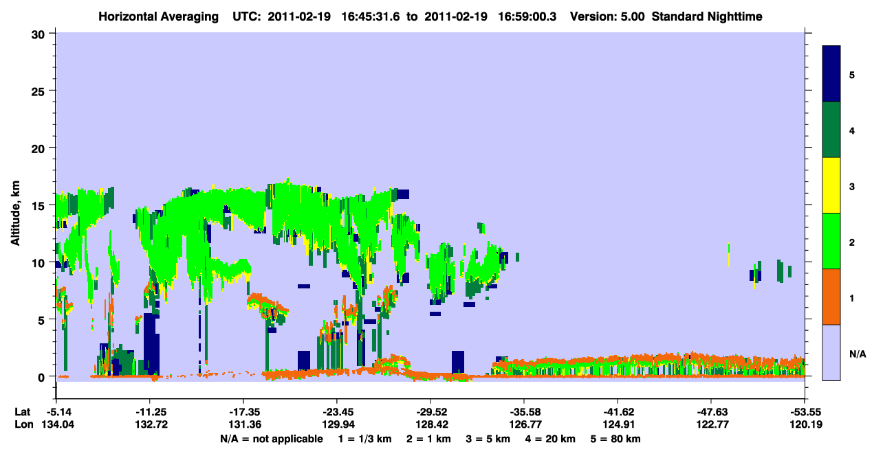Image resolution: width=894 pixels, height=458 pixels.
Task: Click the "4 = 20 km" legend entry
Action: (x=551, y=439)
